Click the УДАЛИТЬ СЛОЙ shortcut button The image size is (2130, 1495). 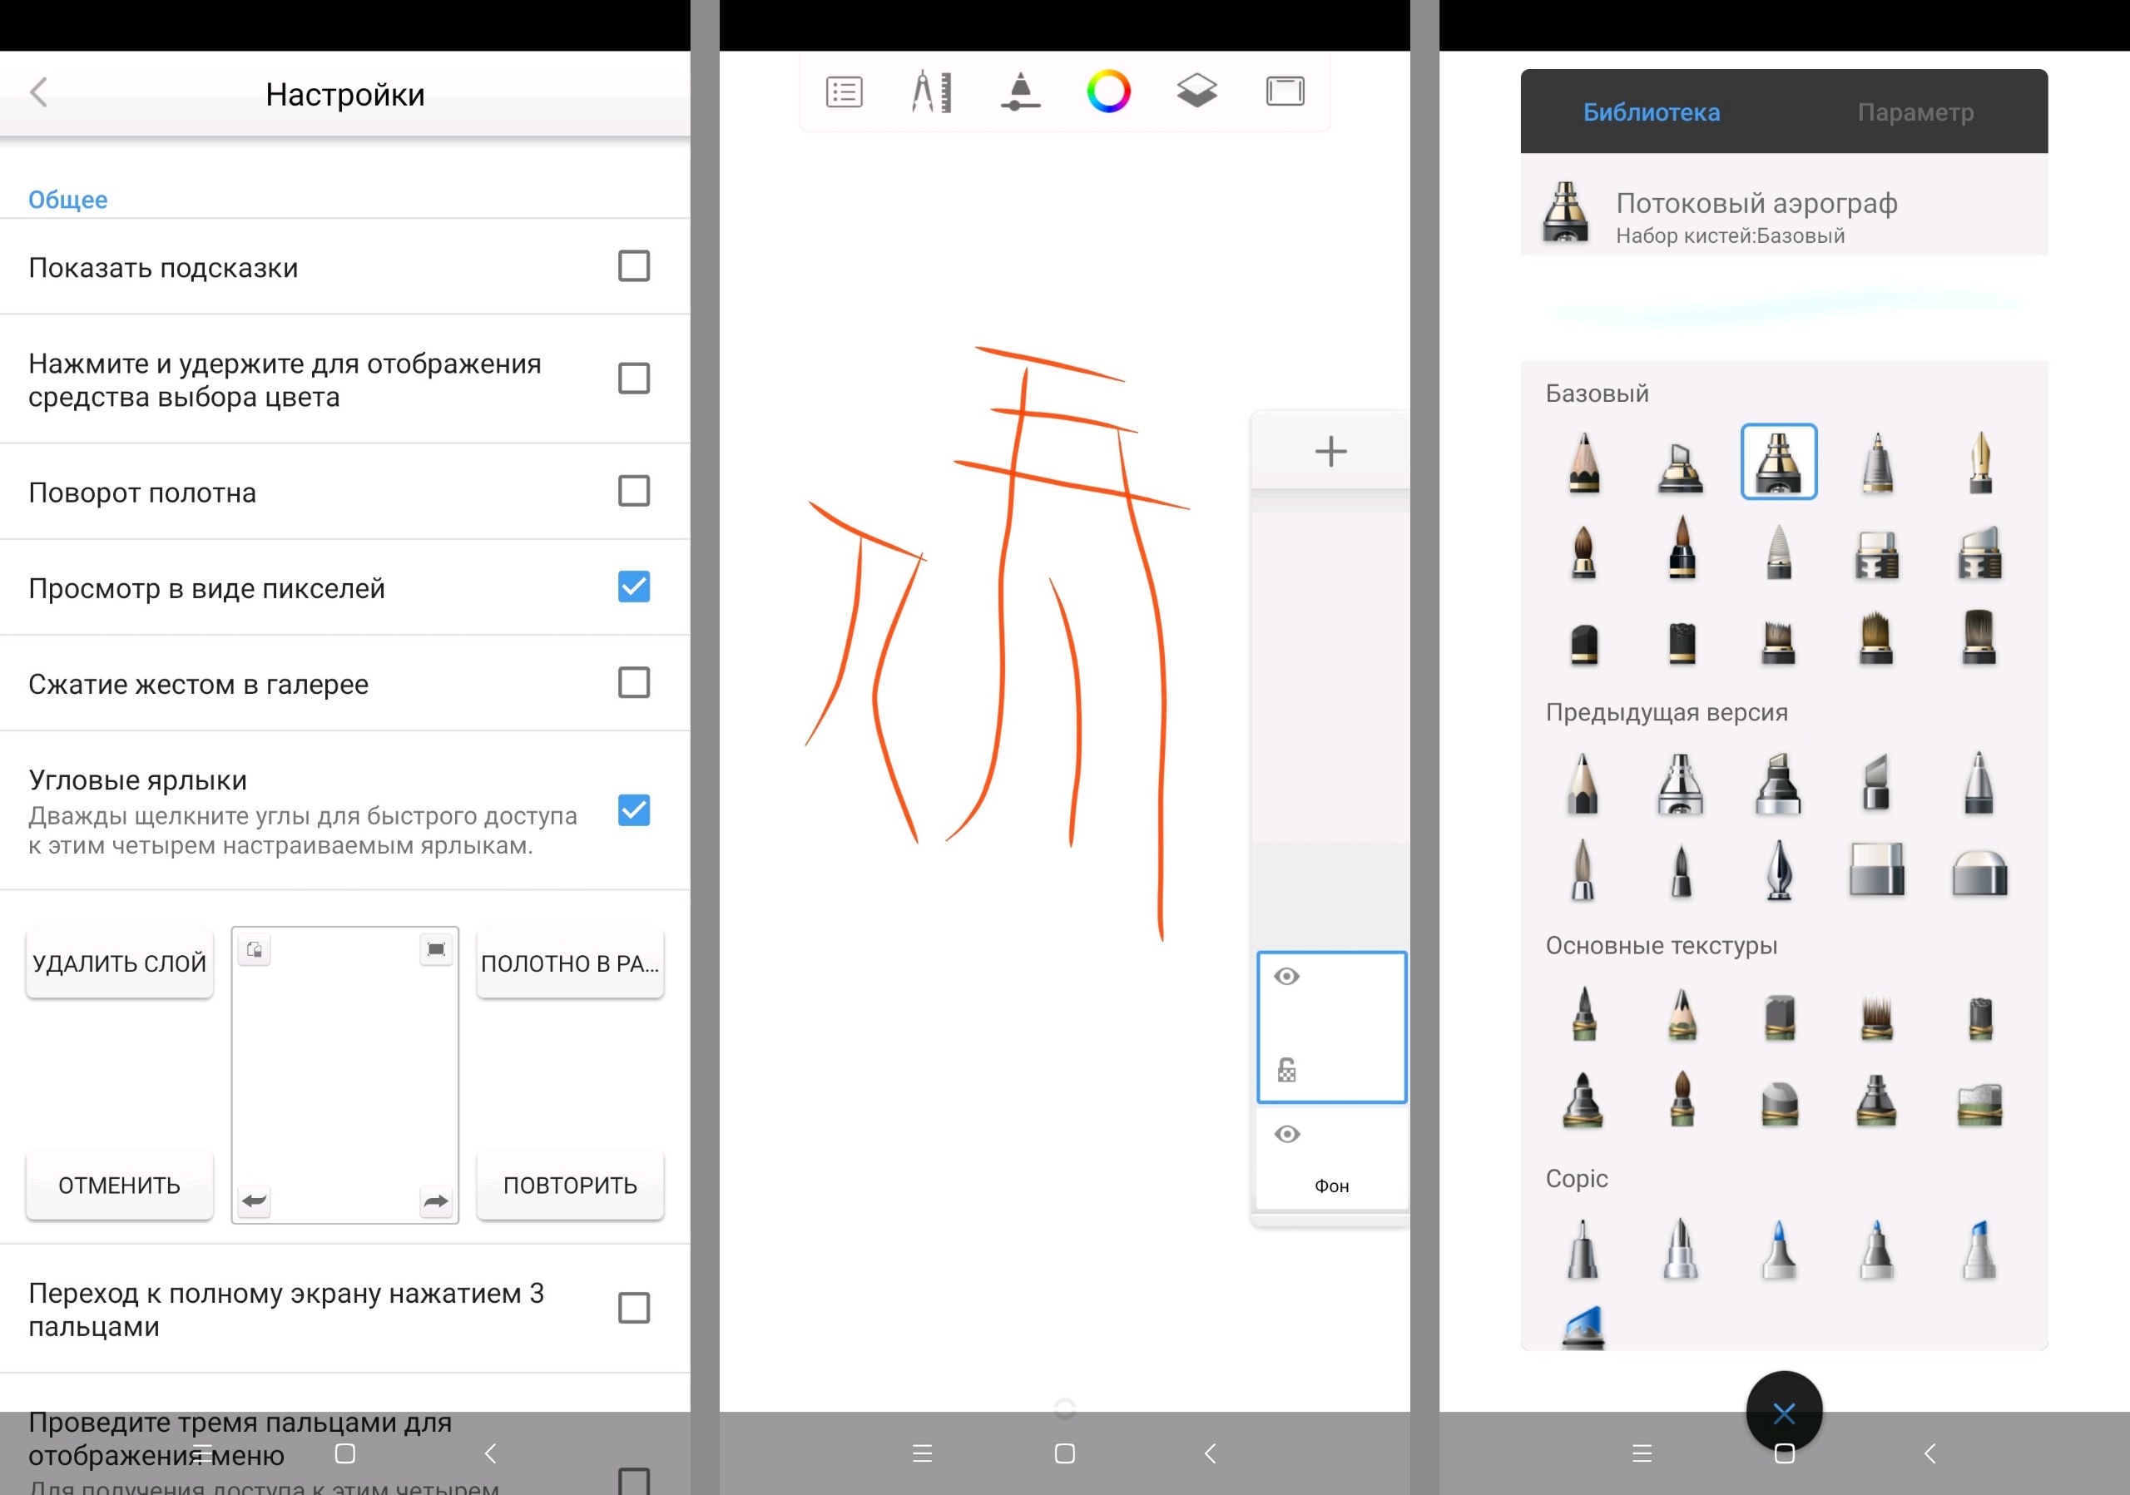[120, 963]
